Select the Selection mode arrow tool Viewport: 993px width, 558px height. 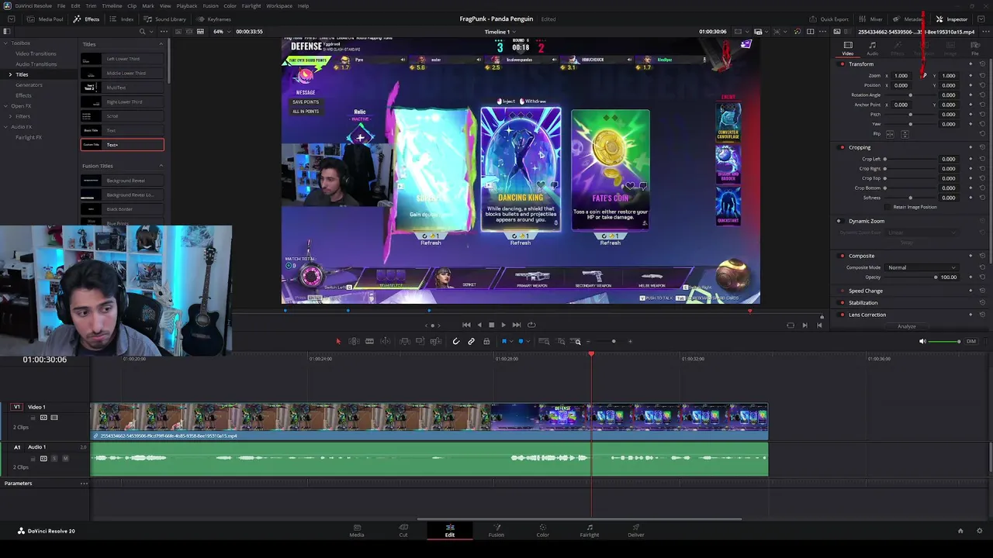point(337,342)
